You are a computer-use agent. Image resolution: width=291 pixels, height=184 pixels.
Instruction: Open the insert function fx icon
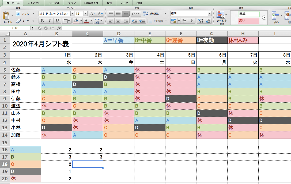click(x=59, y=28)
